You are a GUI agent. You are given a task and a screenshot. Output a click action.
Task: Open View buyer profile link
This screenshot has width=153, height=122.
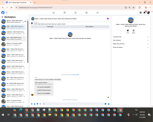tap(75, 75)
